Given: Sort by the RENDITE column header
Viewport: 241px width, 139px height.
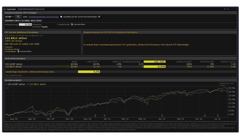Looking at the screenshot, I should (117, 62).
